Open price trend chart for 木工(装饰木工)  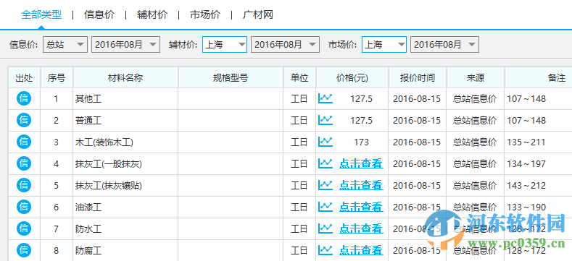coord(326,142)
